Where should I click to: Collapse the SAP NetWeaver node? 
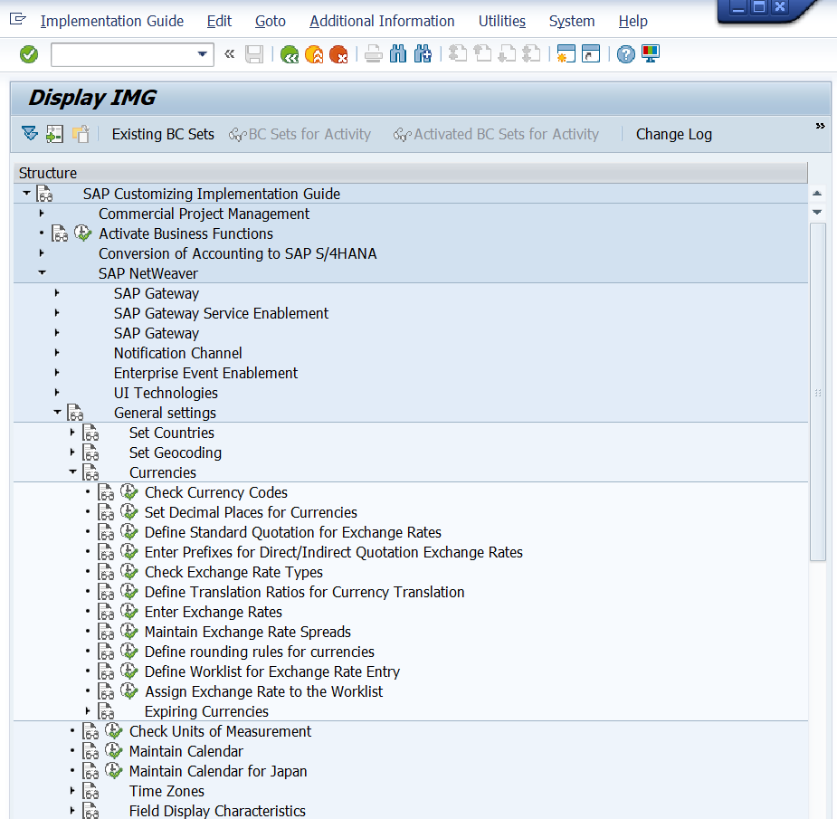coord(42,272)
